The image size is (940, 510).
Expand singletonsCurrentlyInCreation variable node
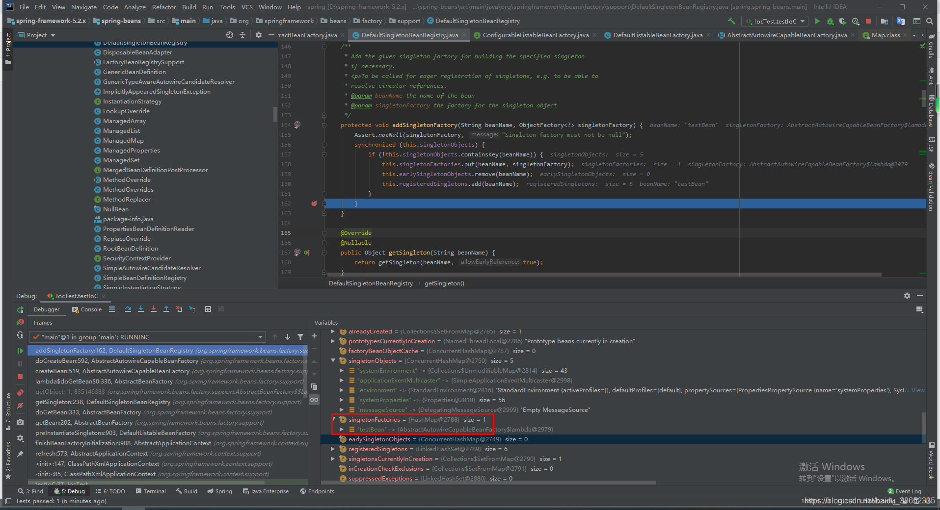point(333,459)
